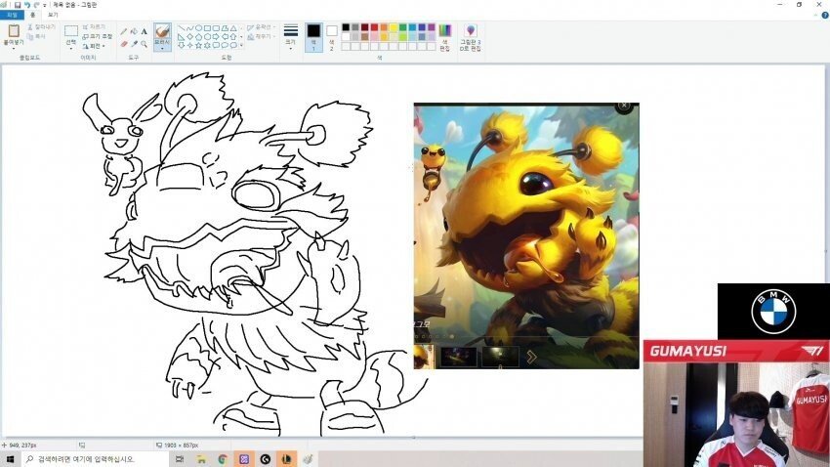
Task: Select the Color picker eyedropper tool
Action: [134, 44]
